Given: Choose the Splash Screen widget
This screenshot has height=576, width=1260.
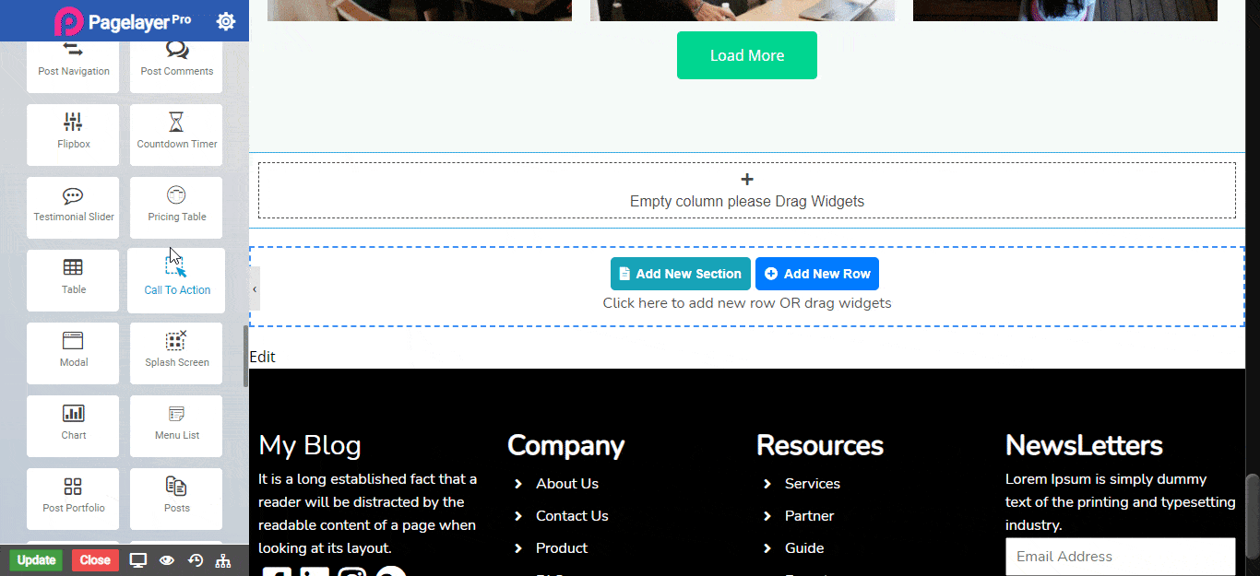Looking at the screenshot, I should (x=176, y=353).
